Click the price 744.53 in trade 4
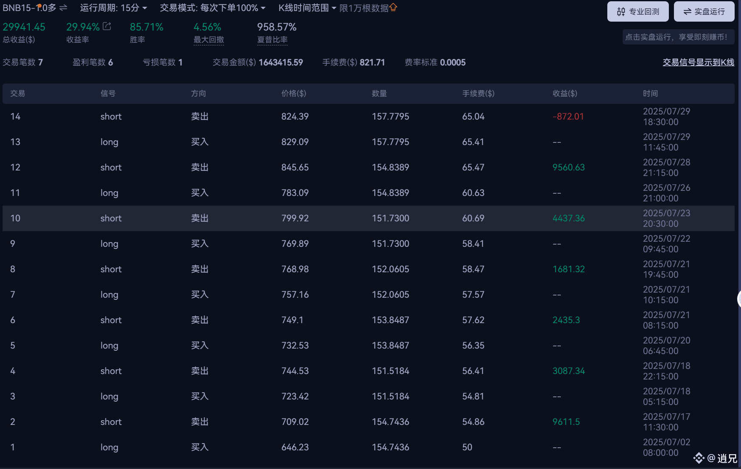This screenshot has width=741, height=469. pyautogui.click(x=295, y=371)
